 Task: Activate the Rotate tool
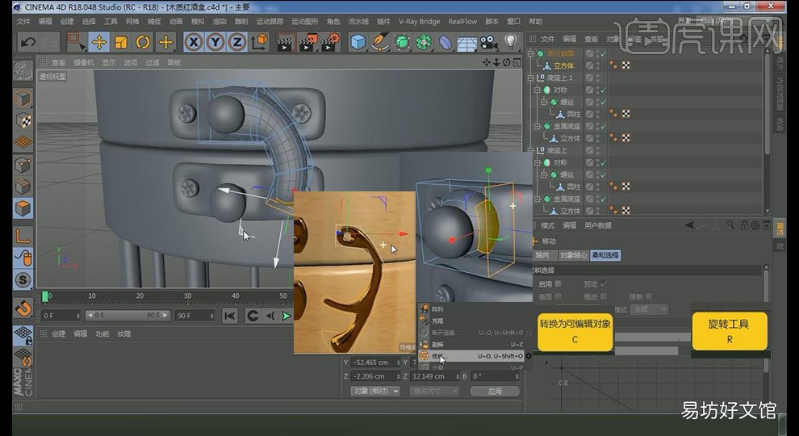click(x=143, y=42)
